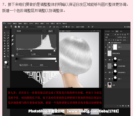Image resolution: width=133 pixels, height=116 pixels.
Task: Select the 色阶 3 layer mask thumbnail
Action: [x=115, y=47]
